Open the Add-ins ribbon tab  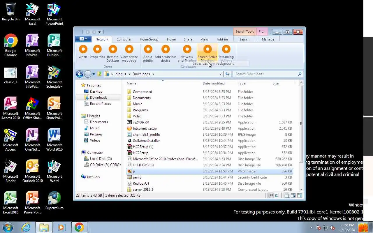[x=223, y=39]
